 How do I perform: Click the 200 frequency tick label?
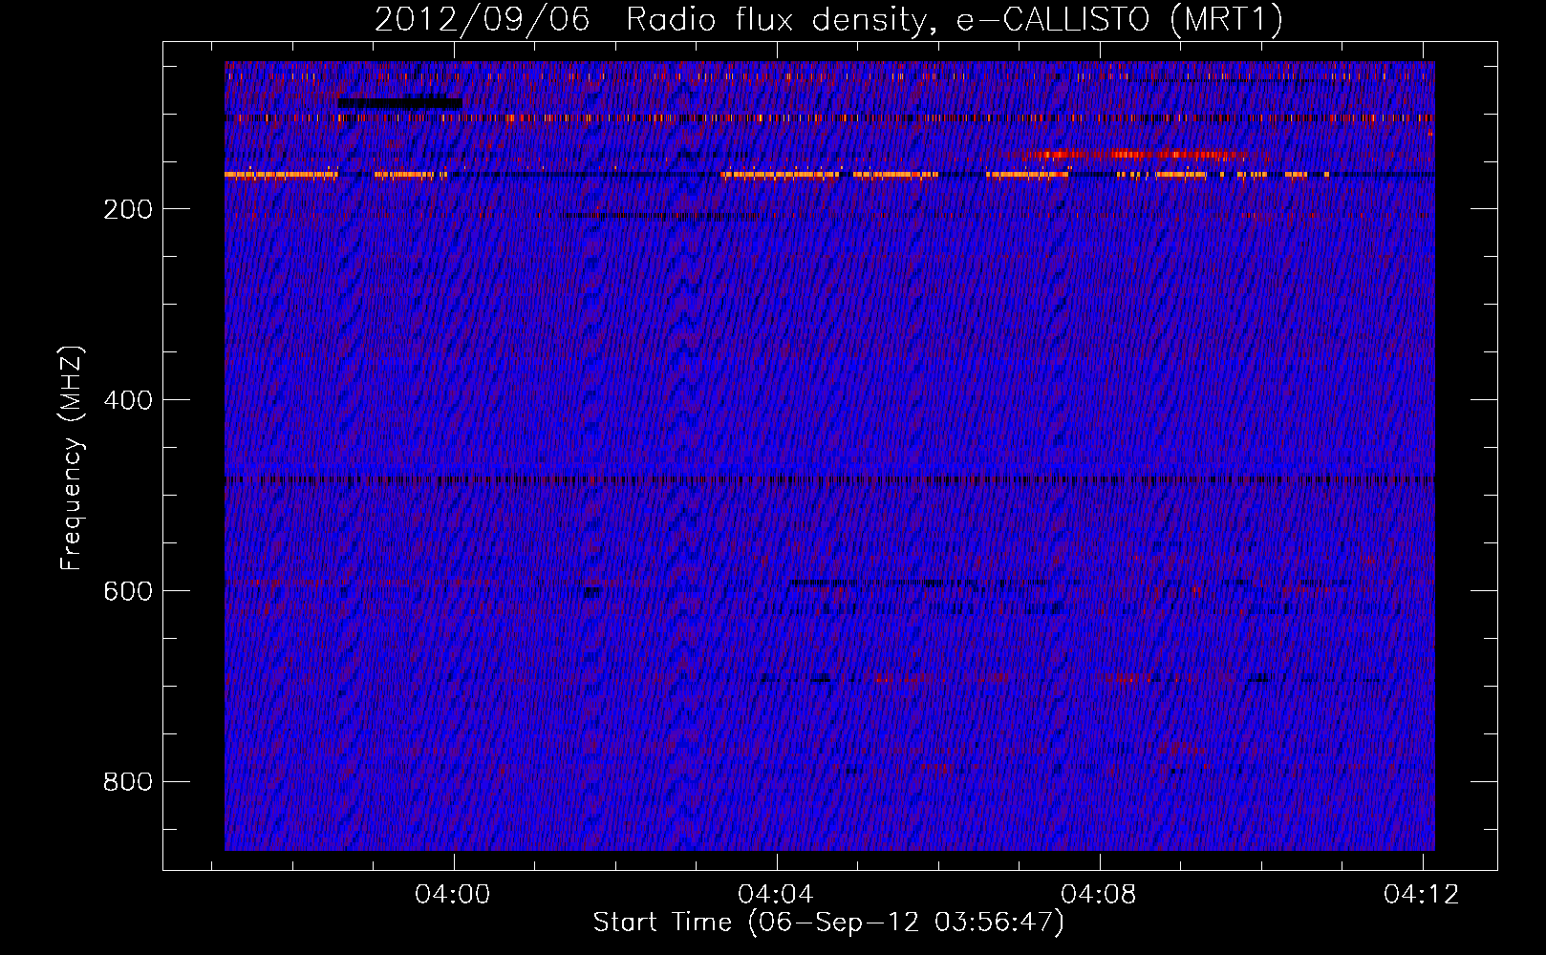coord(127,209)
